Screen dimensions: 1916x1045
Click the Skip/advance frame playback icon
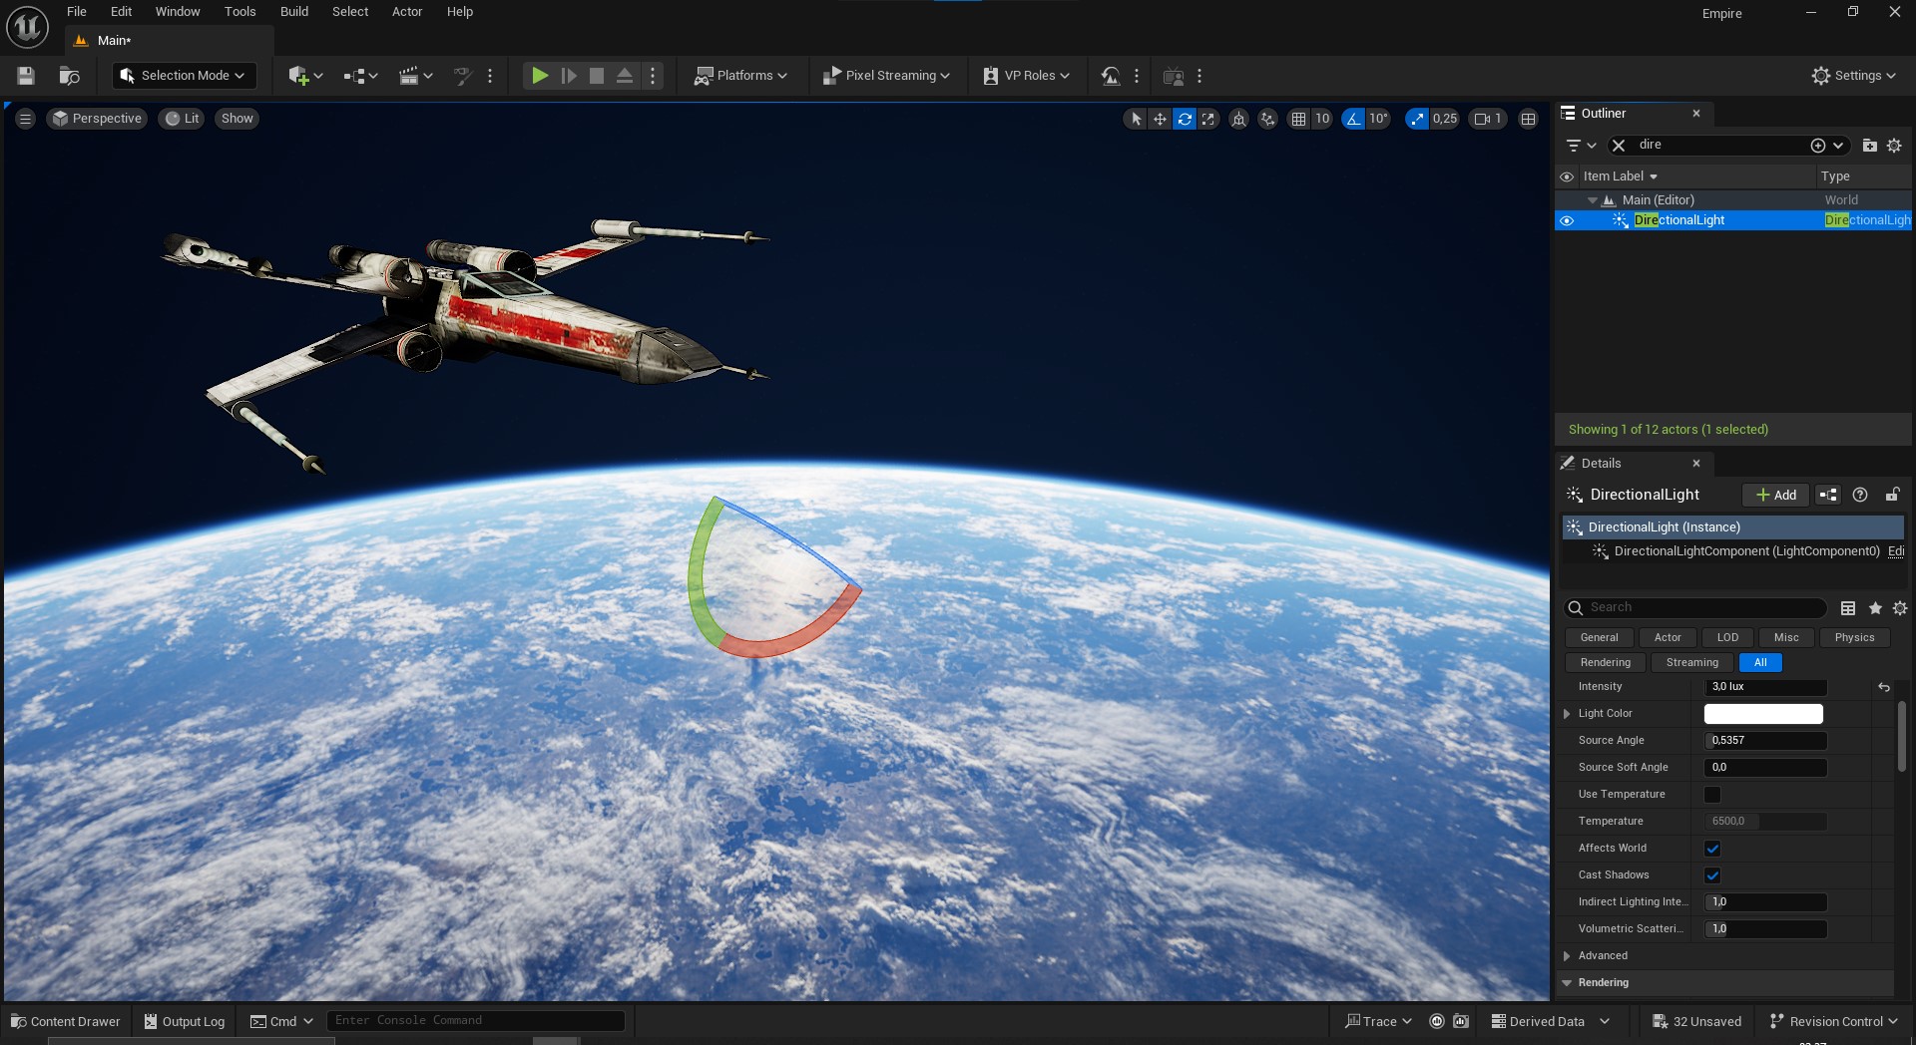click(569, 76)
